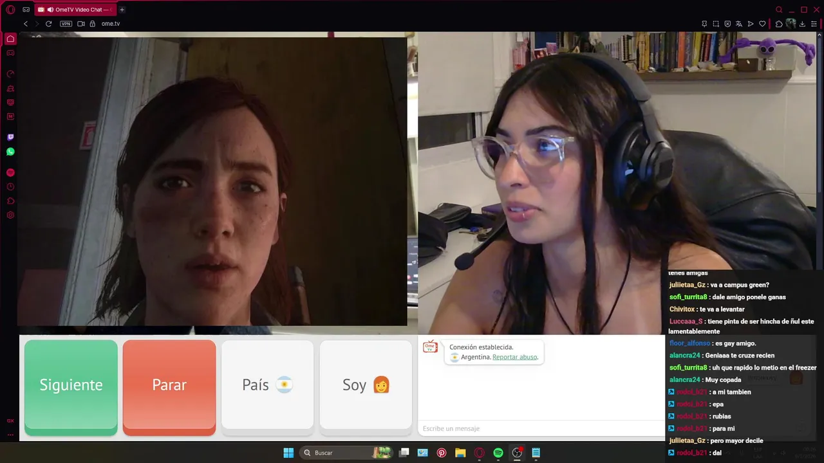Open the Home icon in Opera sidebar
824x463 pixels.
tap(10, 39)
